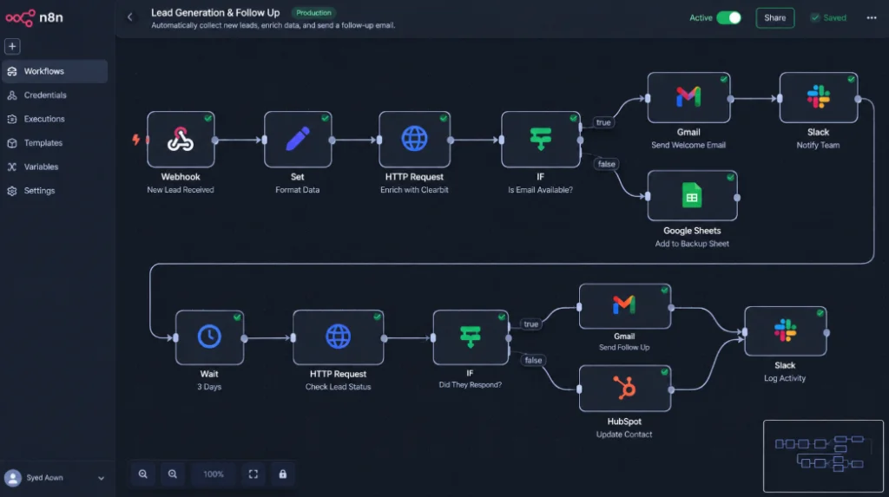Viewport: 889px width, 497px height.
Task: Select the Wait 3 Days clock node
Action: (210, 337)
